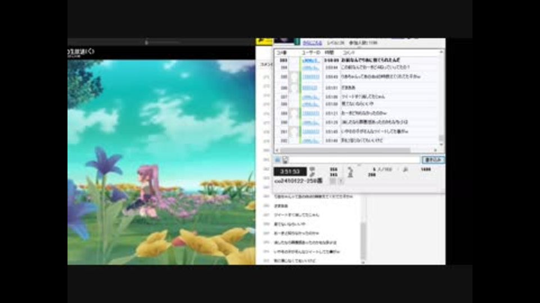Click the seat icon below the visitor icon
This screenshot has height=303, width=540.
350,175
